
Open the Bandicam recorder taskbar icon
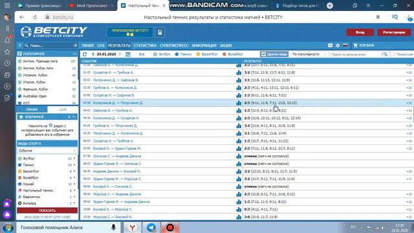coord(170,227)
